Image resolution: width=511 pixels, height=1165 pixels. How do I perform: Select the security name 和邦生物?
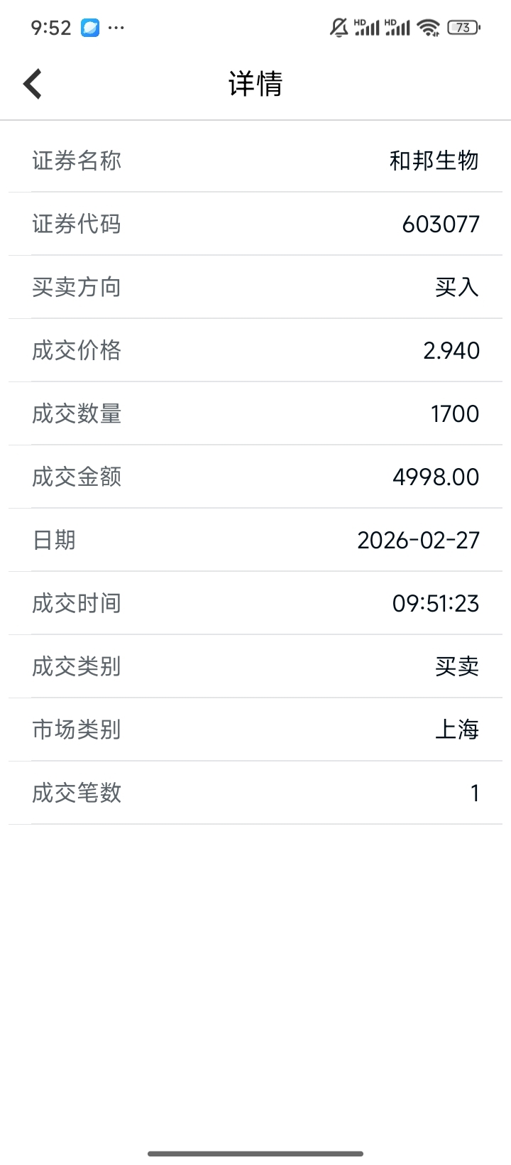434,161
